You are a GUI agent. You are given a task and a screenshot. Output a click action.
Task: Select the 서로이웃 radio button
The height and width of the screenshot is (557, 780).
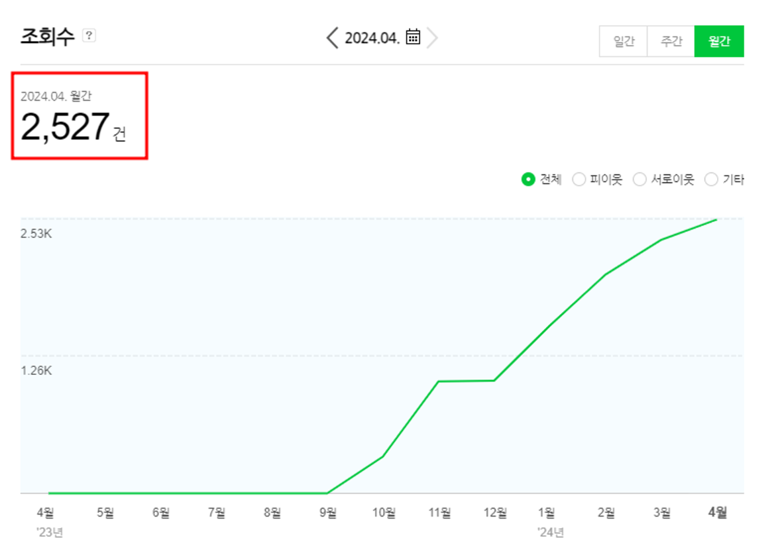point(640,179)
